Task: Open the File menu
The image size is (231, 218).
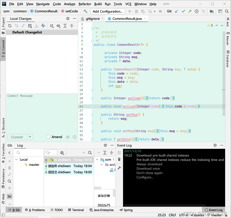Action: pos(12,4)
